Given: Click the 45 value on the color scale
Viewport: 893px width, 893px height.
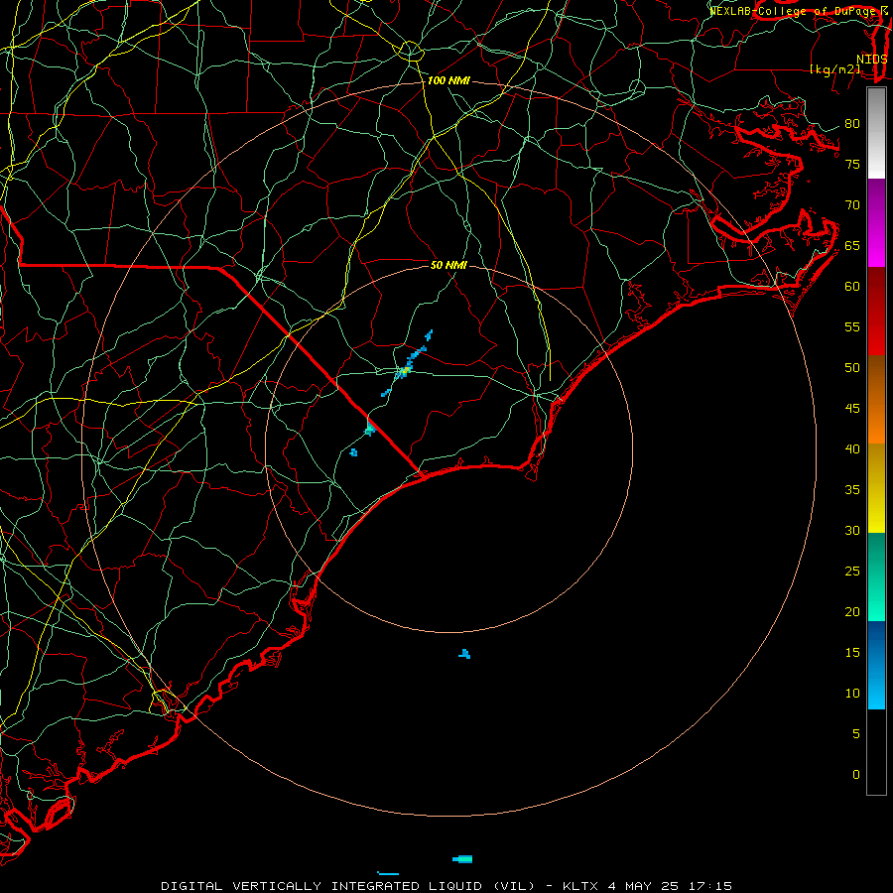Looking at the screenshot, I should pos(852,409).
